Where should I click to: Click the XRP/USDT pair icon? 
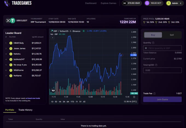(x=10, y=20)
